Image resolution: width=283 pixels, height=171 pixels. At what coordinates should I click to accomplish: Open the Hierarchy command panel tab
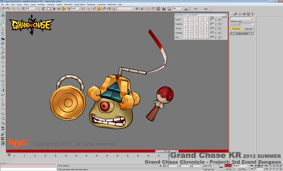point(240,14)
